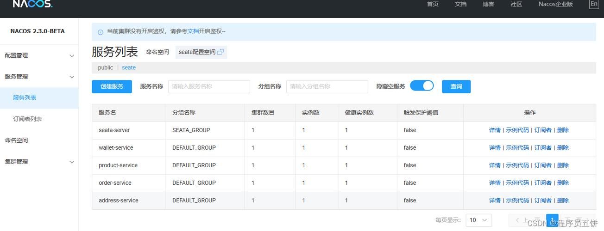The height and width of the screenshot is (231, 604).
Task: Expand the 集群管理 menu
Action: [39, 162]
